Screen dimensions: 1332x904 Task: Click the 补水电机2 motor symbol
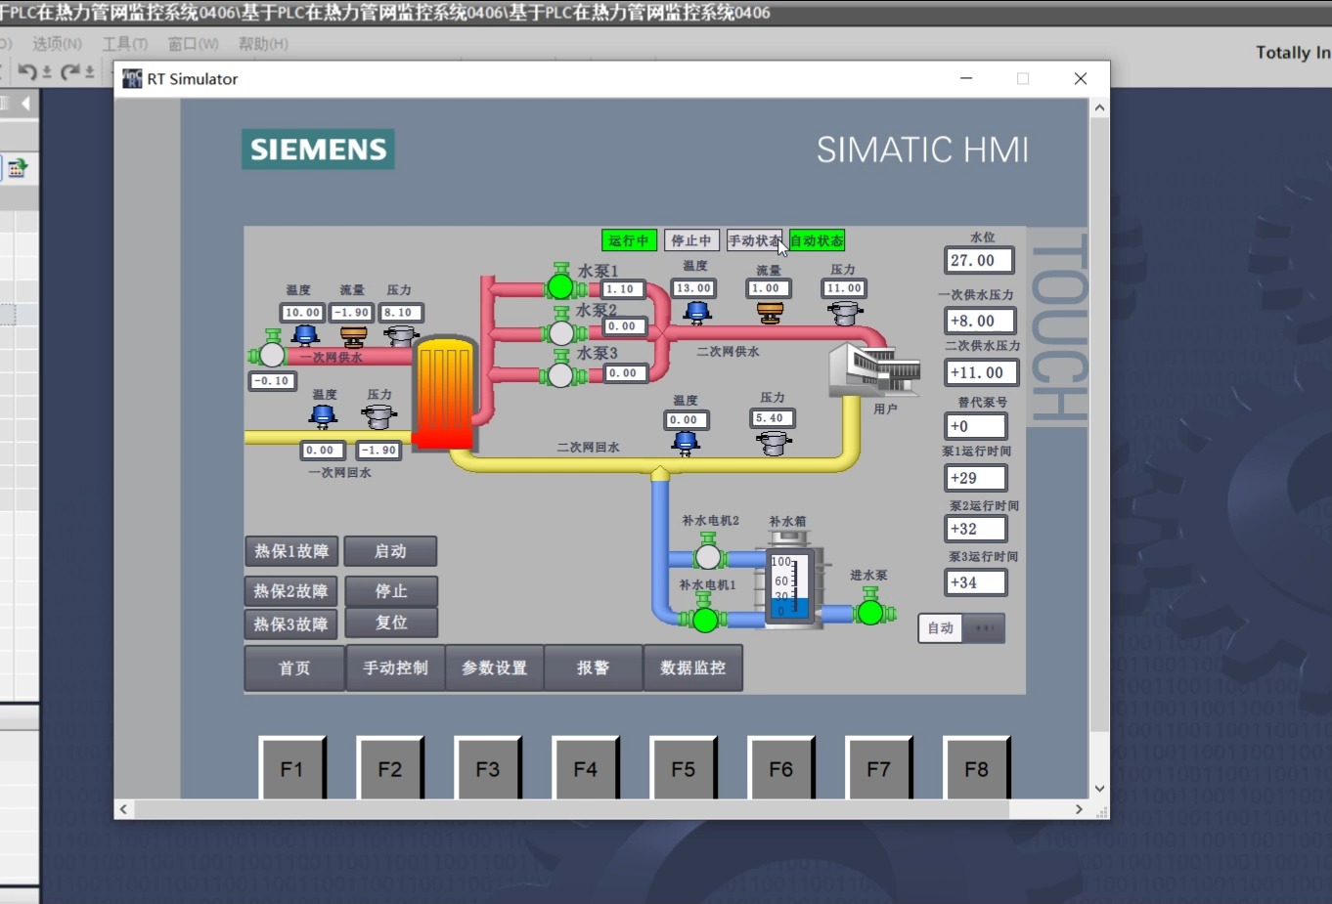708,555
